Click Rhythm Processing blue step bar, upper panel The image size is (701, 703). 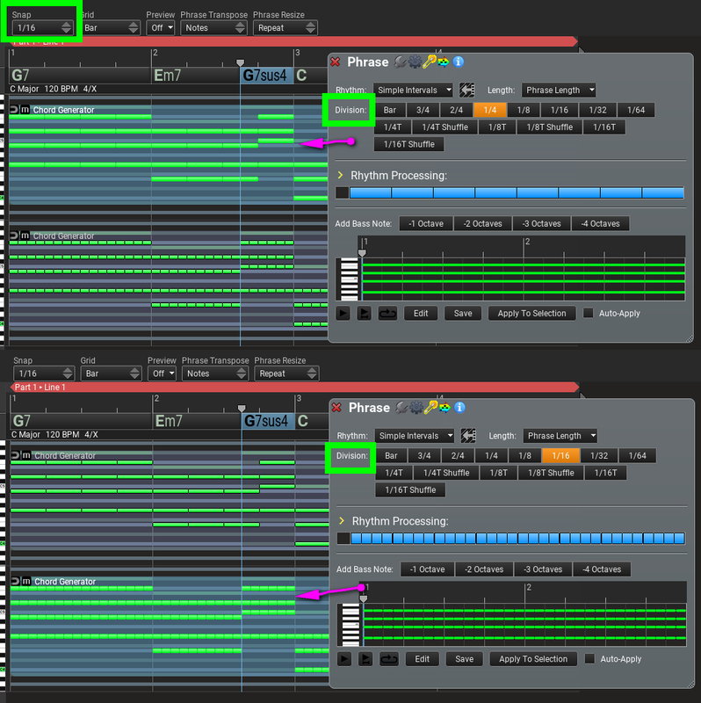click(517, 192)
